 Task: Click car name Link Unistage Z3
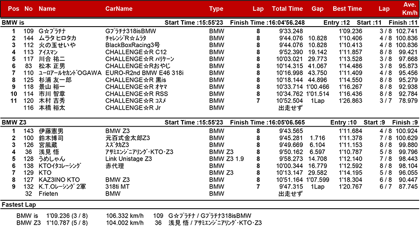coord(129,159)
